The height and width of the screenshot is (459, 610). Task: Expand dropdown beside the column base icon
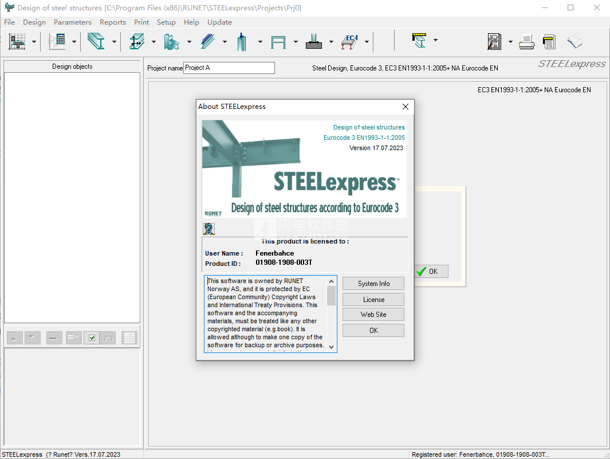click(331, 41)
